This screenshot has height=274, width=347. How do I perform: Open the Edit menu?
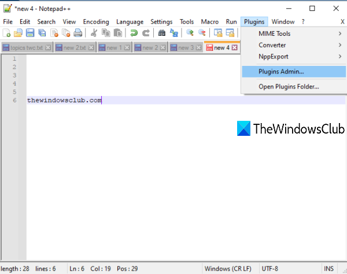25,21
